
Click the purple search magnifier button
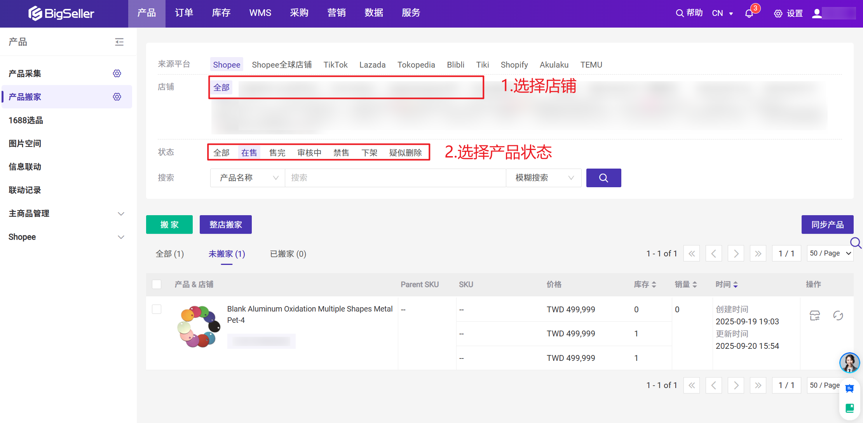click(x=603, y=178)
